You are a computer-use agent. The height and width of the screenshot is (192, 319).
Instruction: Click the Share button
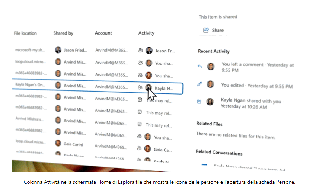(213, 30)
